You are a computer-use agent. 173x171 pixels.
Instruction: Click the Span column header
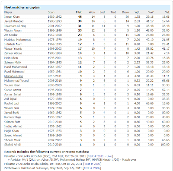(x=51, y=12)
